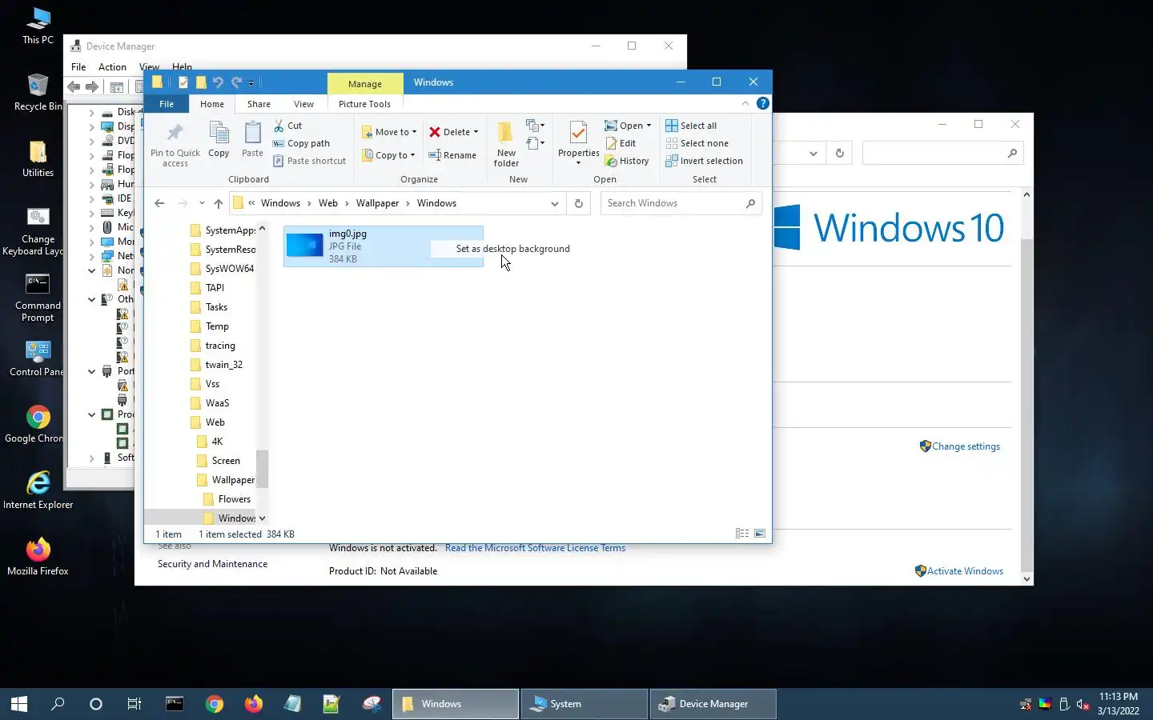Open the Delete options dropdown arrow
Image resolution: width=1153 pixels, height=720 pixels.
click(476, 132)
